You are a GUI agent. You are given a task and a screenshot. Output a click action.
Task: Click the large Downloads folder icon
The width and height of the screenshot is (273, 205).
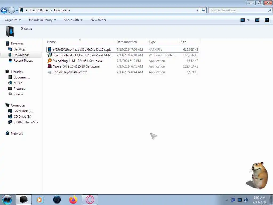(10, 31)
